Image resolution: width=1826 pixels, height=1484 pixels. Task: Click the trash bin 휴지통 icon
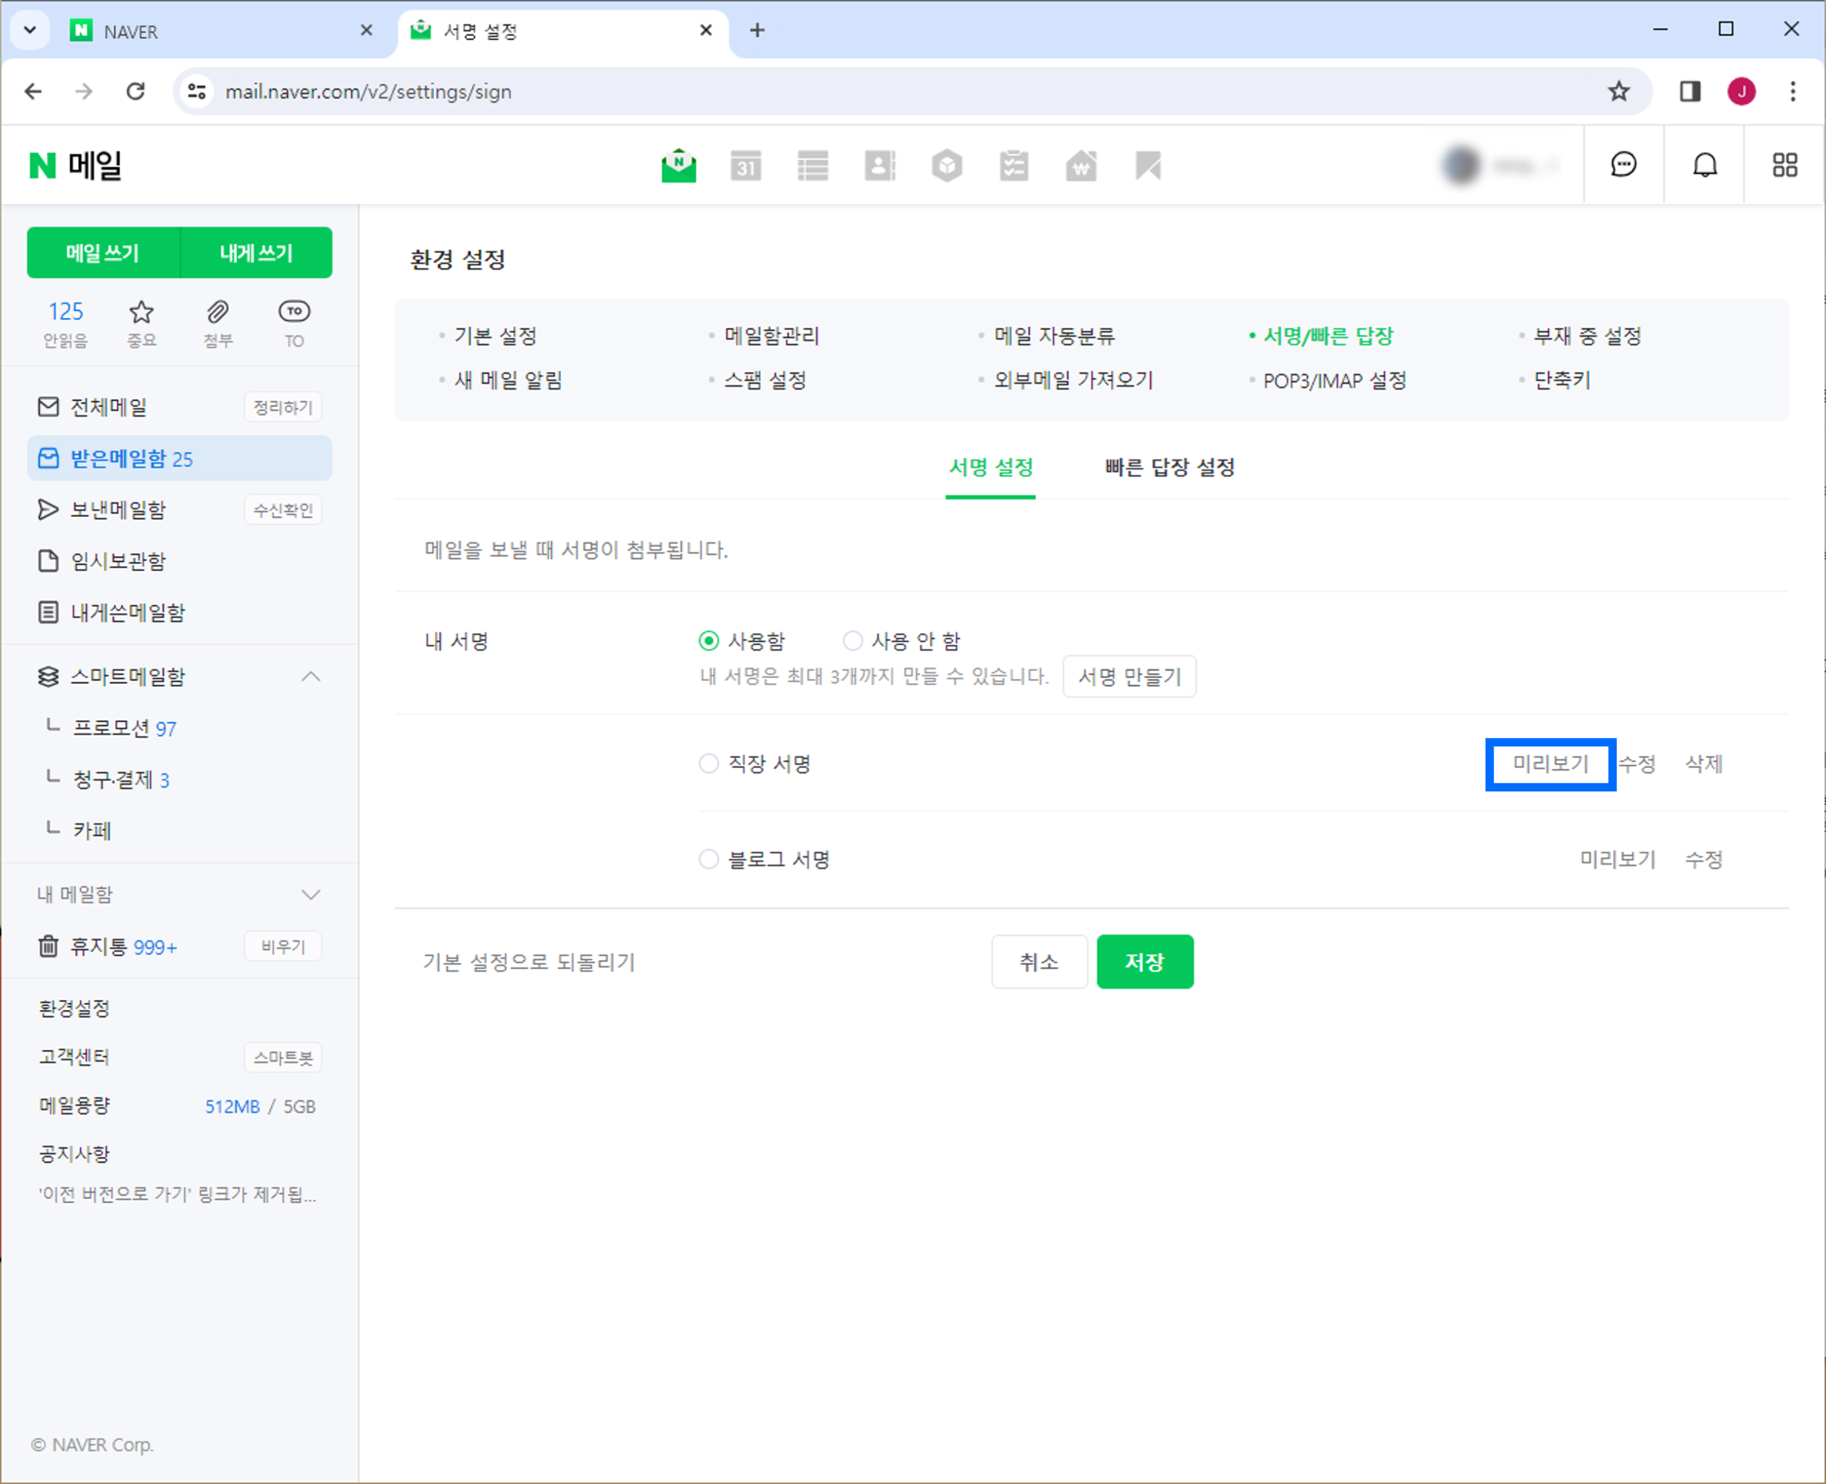point(49,947)
